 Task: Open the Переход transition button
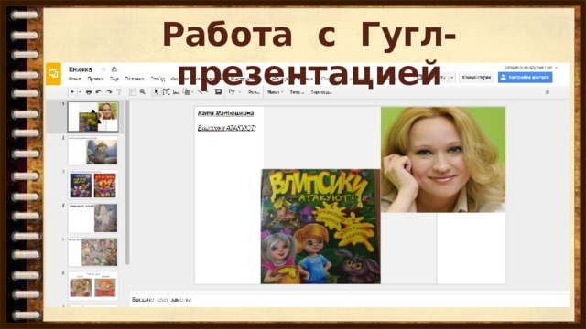pos(321,92)
